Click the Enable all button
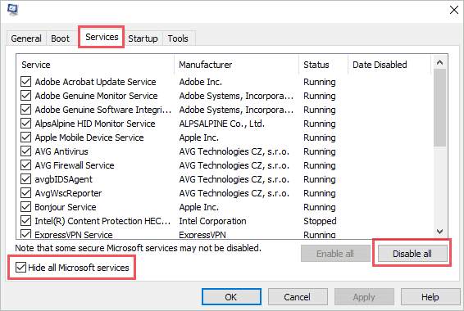Viewport: 464px width, 311px height. (x=335, y=254)
